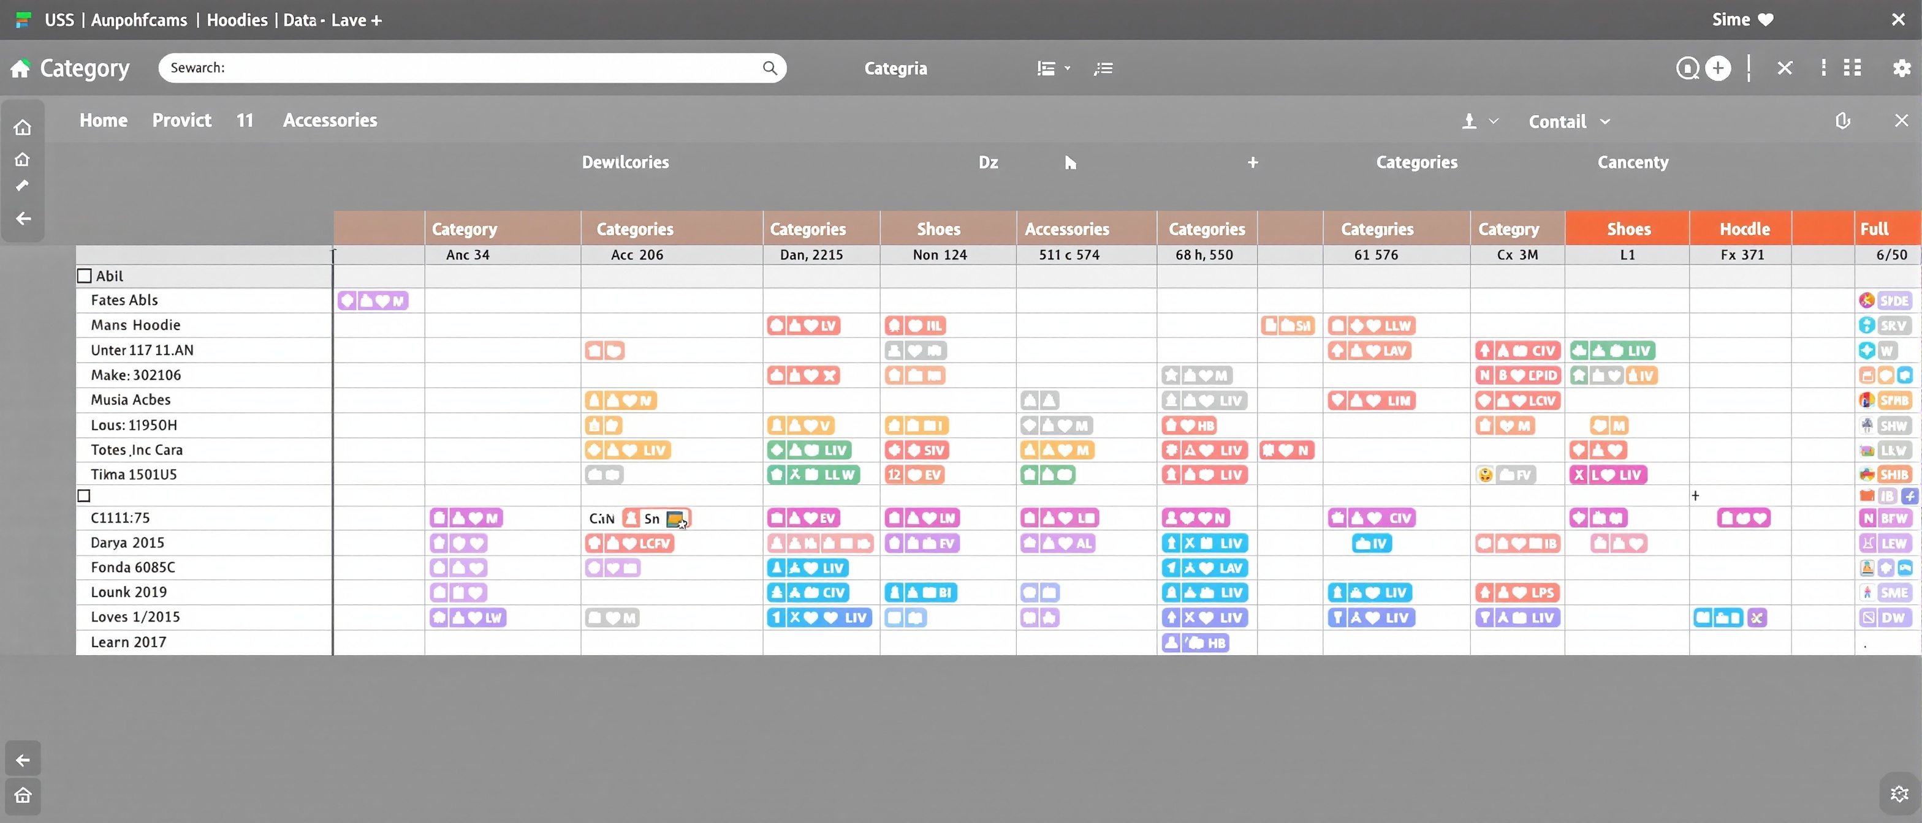
Task: Select the pen tool in the left sidebar
Action: [23, 186]
